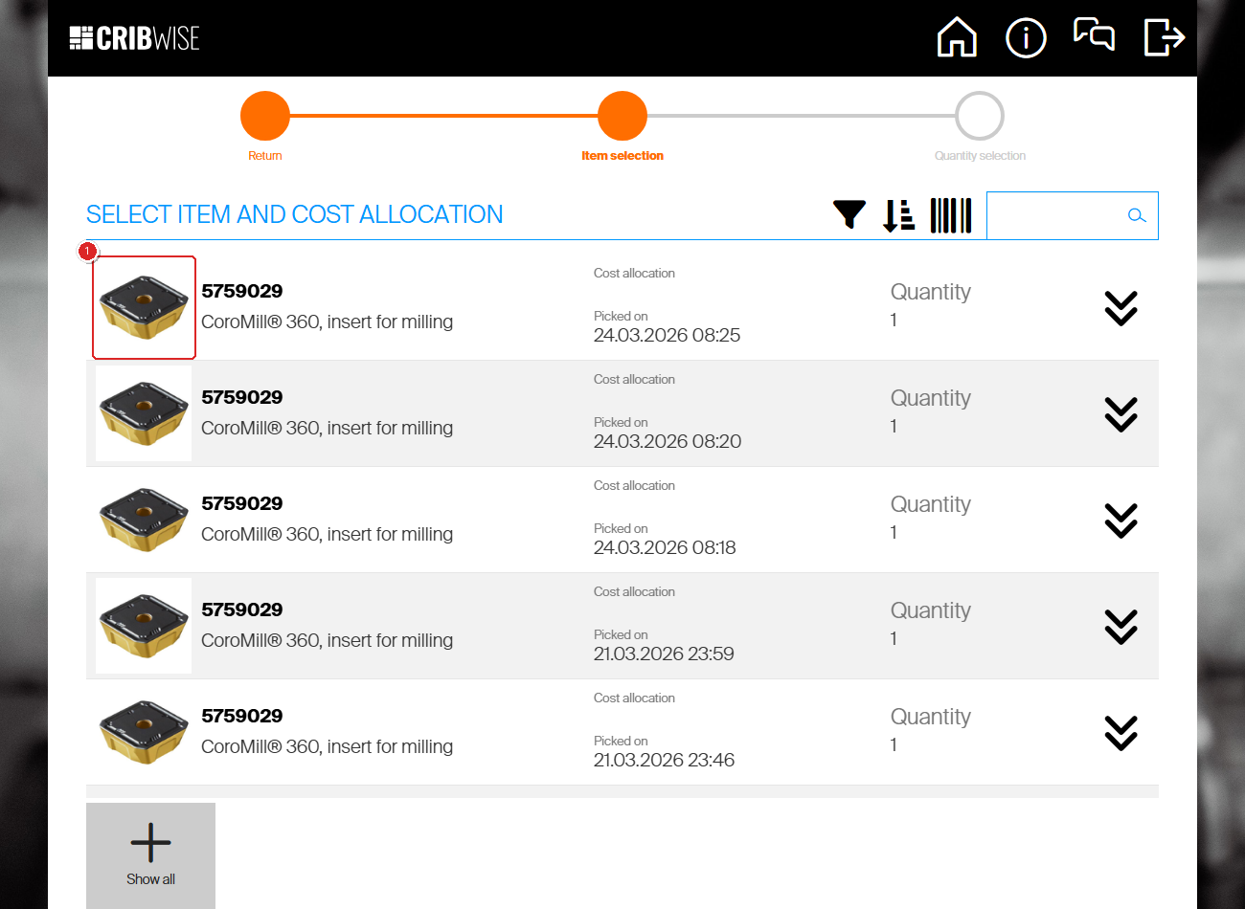
Task: Go back to the Return step
Action: click(265, 117)
